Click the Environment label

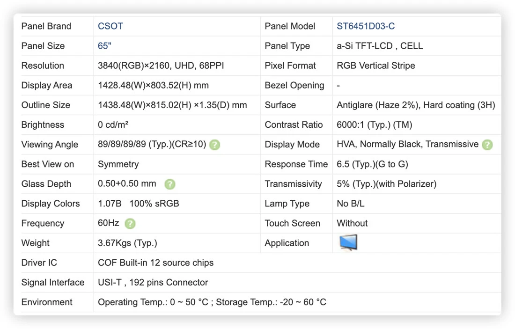coord(47,302)
